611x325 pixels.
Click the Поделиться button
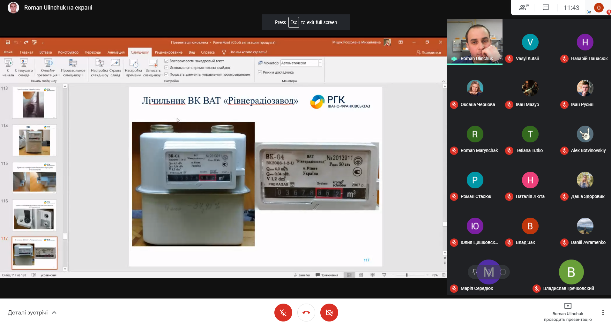tap(428, 52)
